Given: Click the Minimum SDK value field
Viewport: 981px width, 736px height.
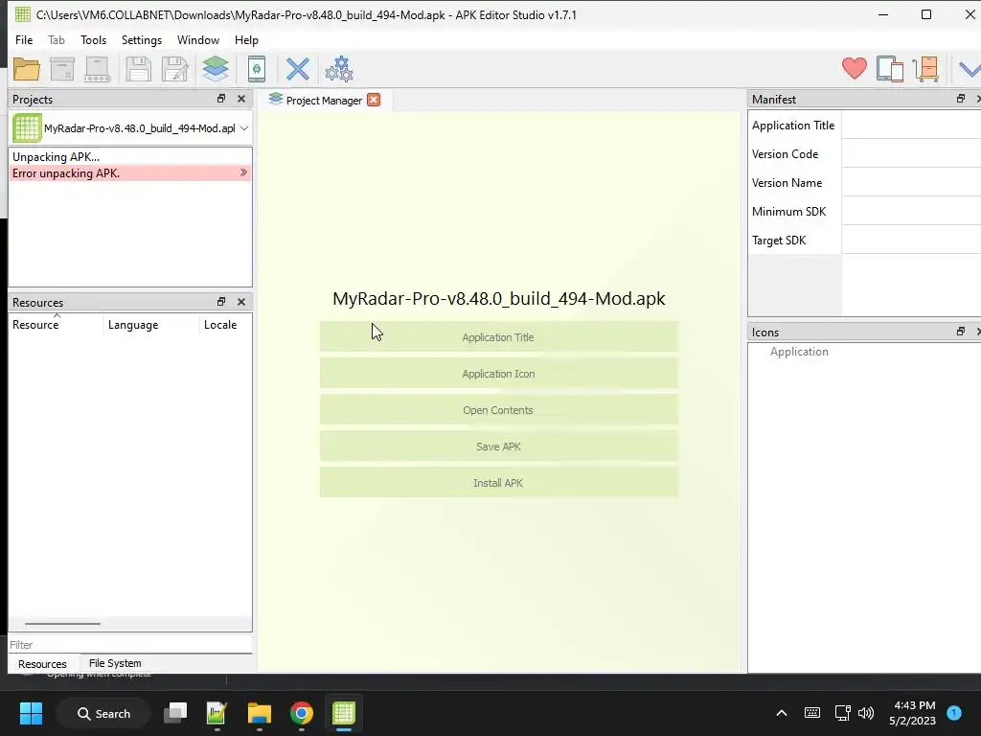Looking at the screenshot, I should click(912, 212).
